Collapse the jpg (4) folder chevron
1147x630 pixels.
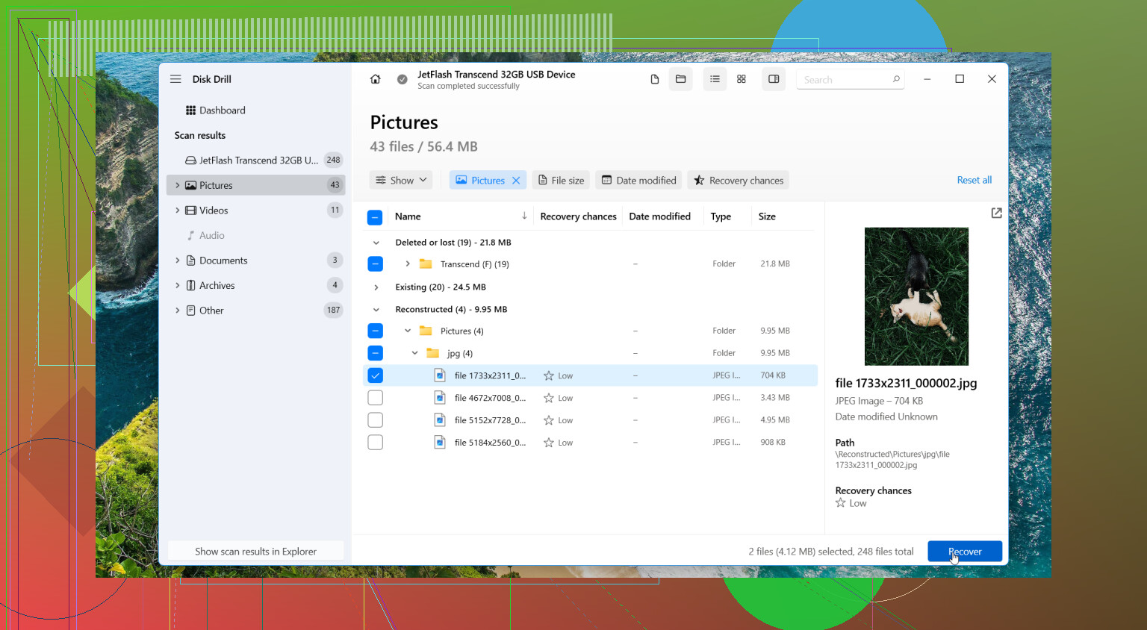pos(414,353)
